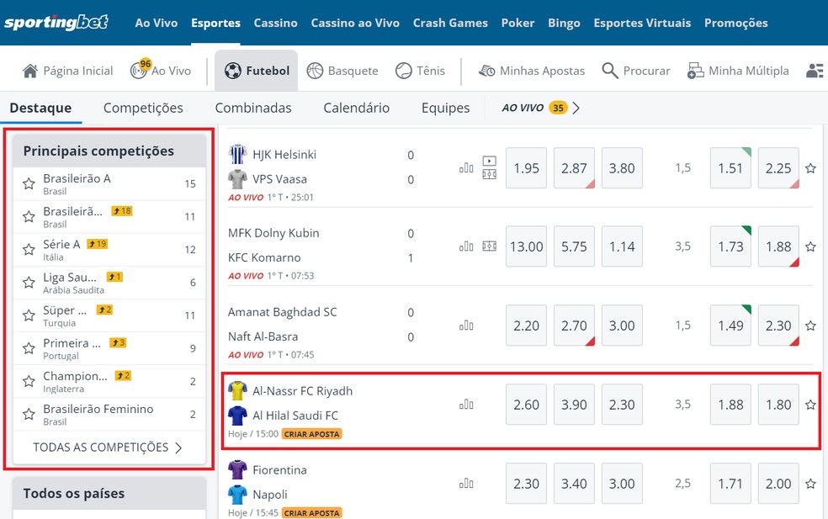Select the Basquete basketball icon
The height and width of the screenshot is (519, 828).
(x=315, y=71)
